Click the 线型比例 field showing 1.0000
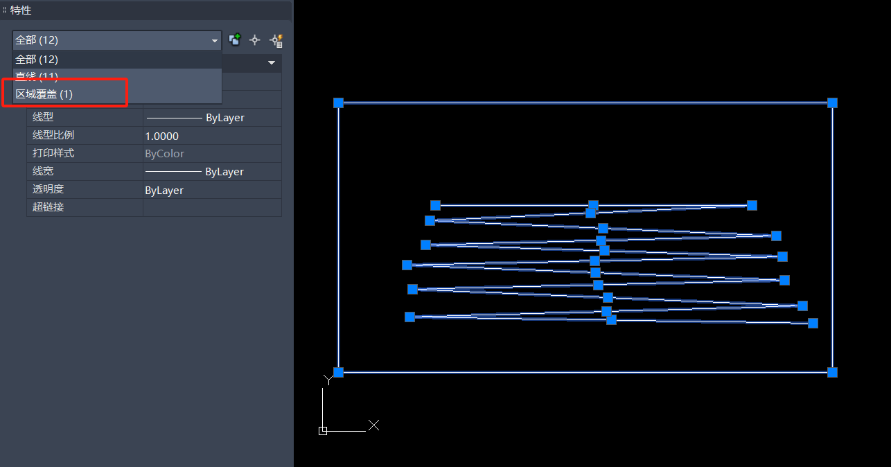891x467 pixels. point(211,136)
